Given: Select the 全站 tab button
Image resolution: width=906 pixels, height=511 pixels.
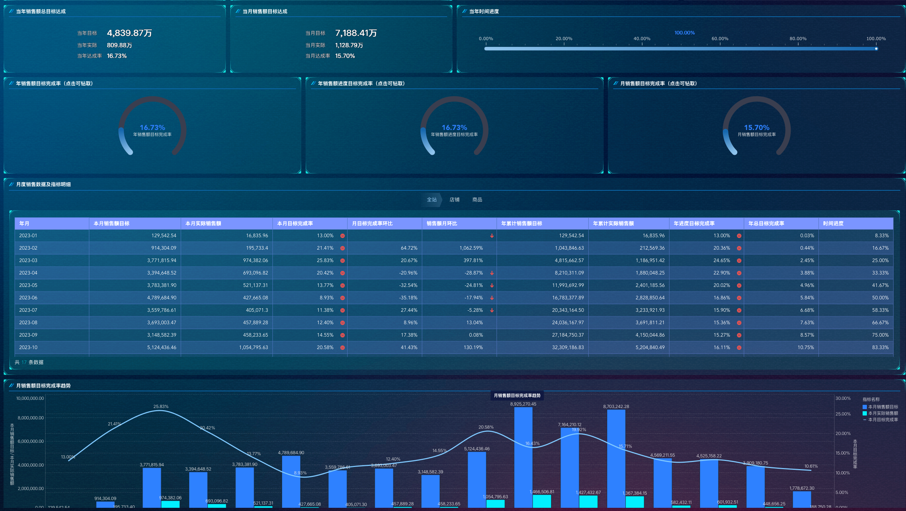Looking at the screenshot, I should pyautogui.click(x=431, y=200).
